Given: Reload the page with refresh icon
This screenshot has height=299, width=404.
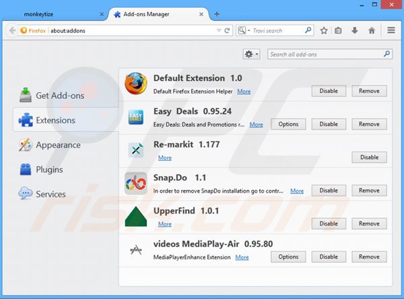Looking at the screenshot, I should [227, 31].
